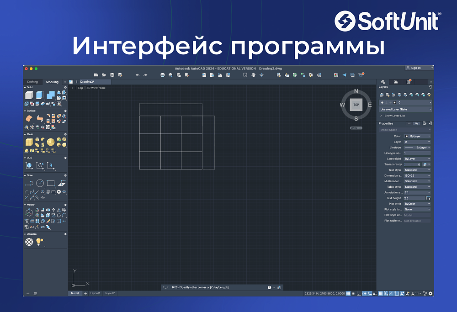Click the Undo arrow in the toolbar
This screenshot has width=457, height=312.
pos(137,75)
